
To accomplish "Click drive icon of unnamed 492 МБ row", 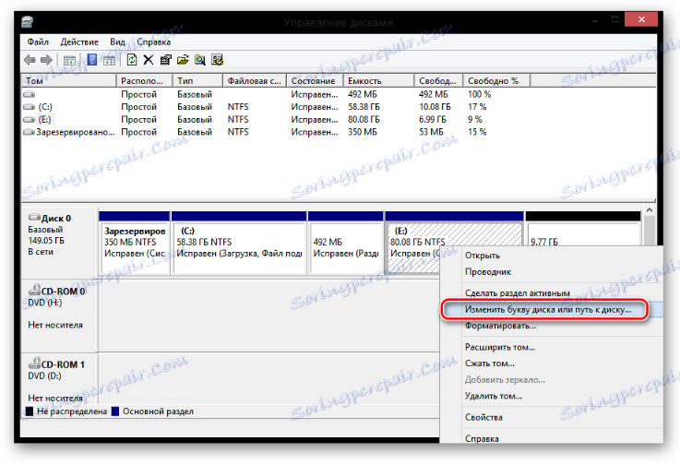I will click(x=29, y=94).
